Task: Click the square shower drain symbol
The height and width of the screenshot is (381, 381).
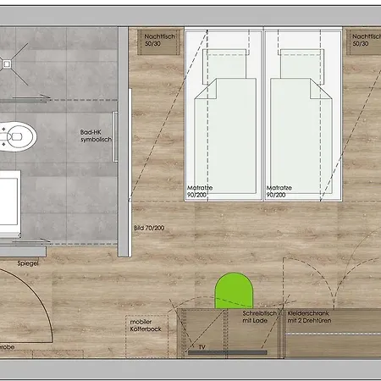Action: (x=7, y=64)
